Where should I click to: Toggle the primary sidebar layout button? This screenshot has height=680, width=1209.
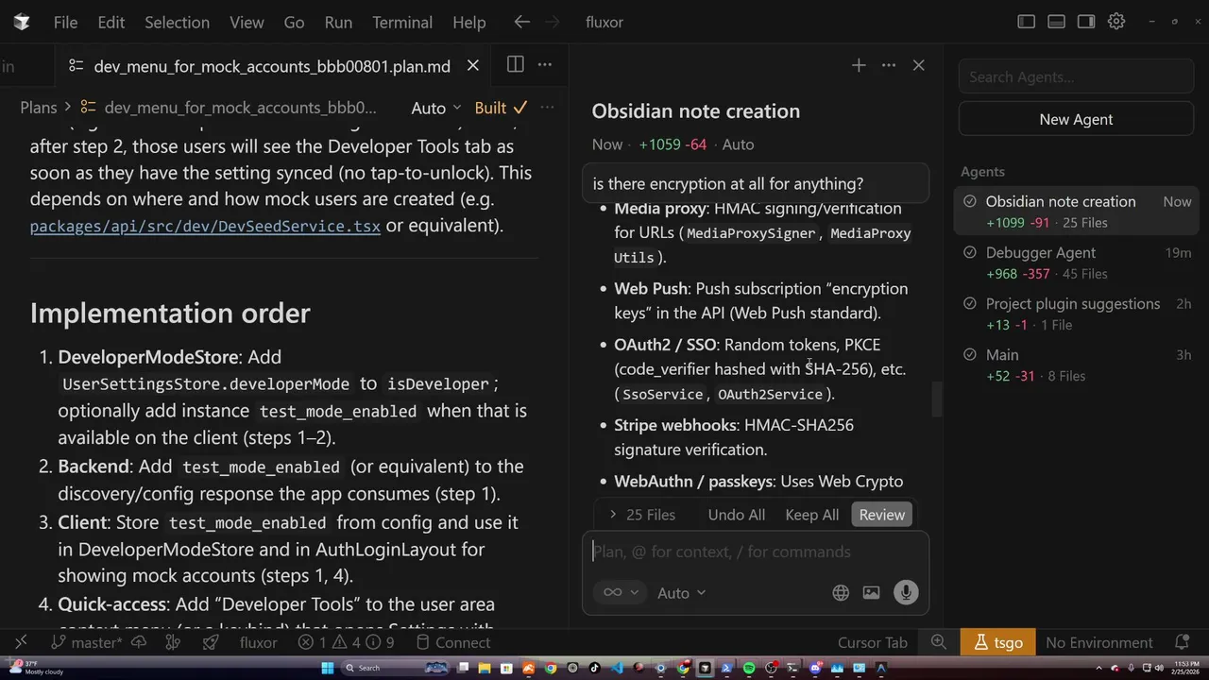tap(1027, 22)
